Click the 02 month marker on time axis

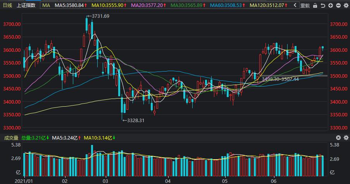[65, 181]
